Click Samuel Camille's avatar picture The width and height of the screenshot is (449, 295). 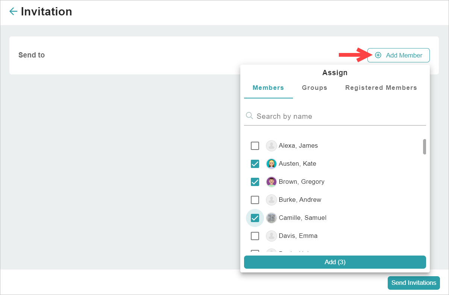[271, 218]
